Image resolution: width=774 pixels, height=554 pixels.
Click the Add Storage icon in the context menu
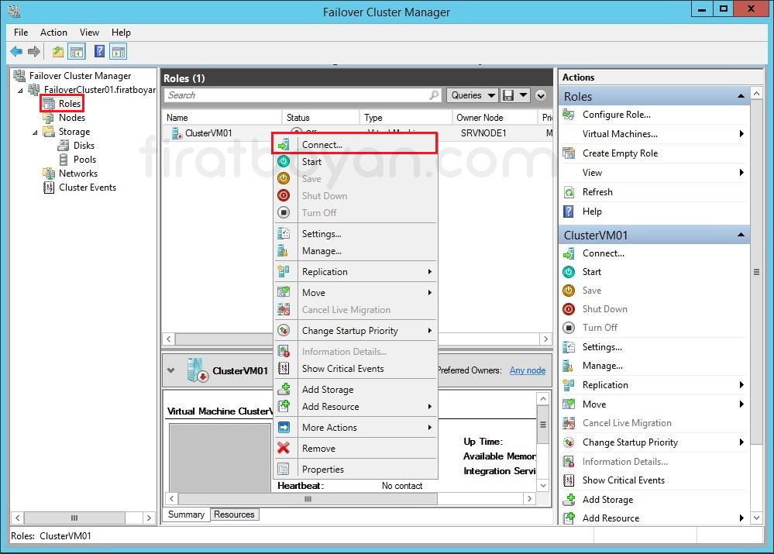(284, 389)
